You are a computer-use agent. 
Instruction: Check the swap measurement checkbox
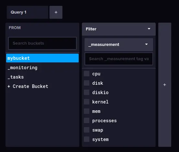click(x=86, y=130)
